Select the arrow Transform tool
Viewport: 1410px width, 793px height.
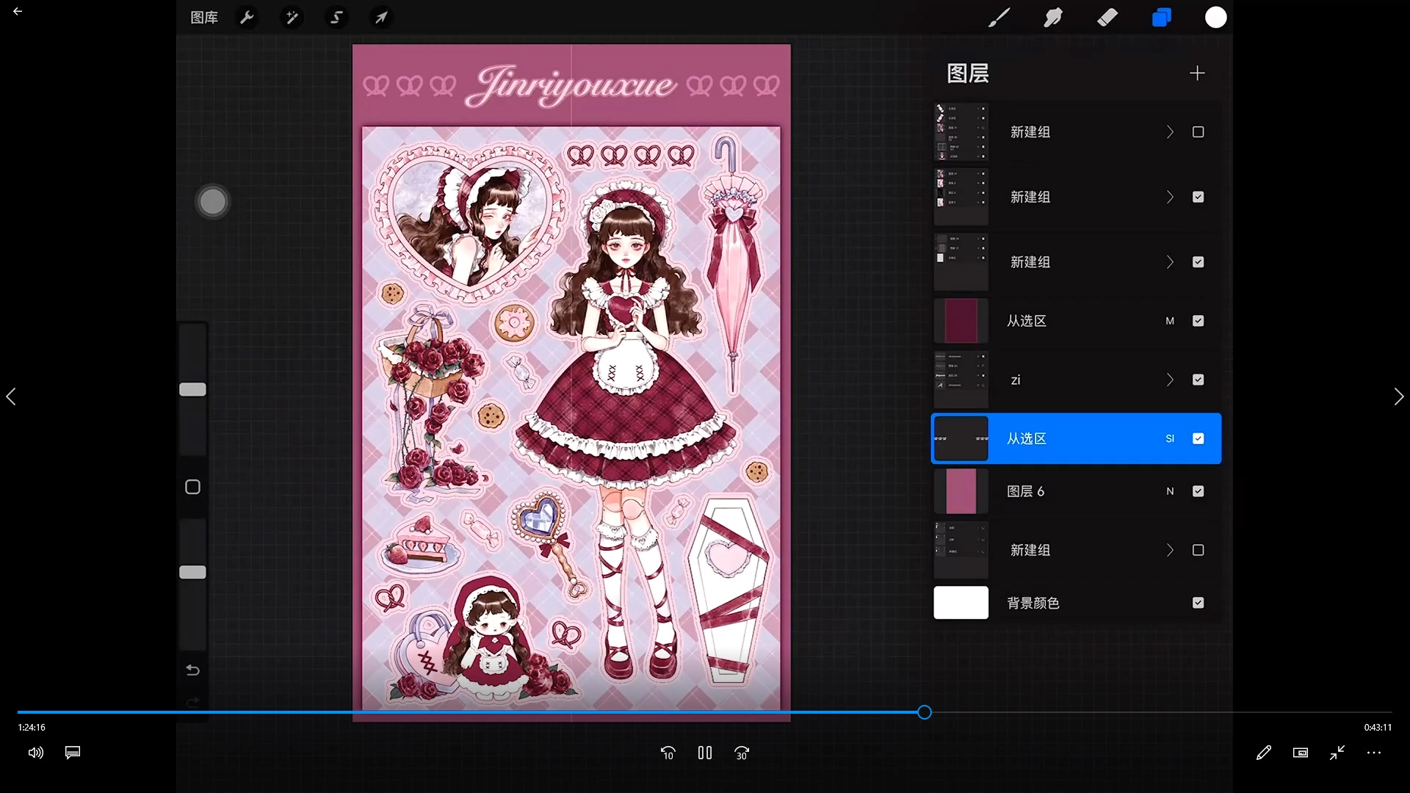coord(381,18)
